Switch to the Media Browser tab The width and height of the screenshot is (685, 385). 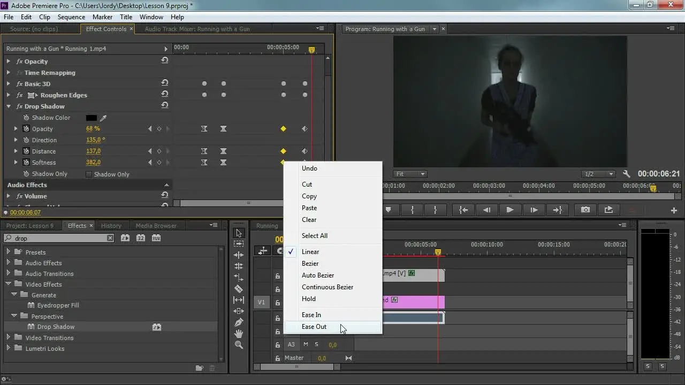pyautogui.click(x=156, y=226)
